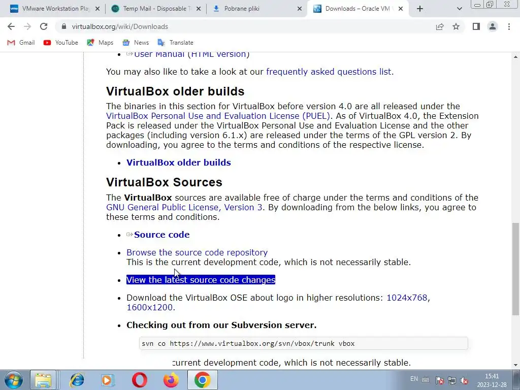Image resolution: width=520 pixels, height=390 pixels.
Task: Close the Downloads – Oracle VM tab
Action: point(401,9)
